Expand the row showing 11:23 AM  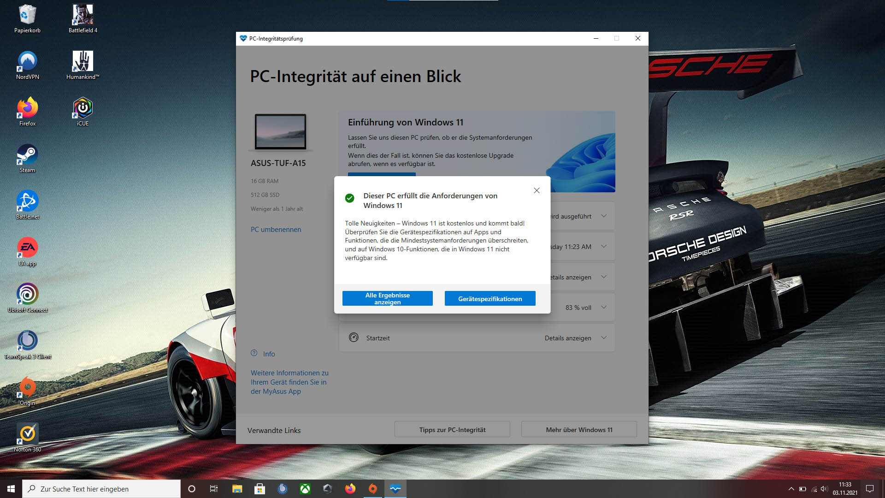[603, 246]
